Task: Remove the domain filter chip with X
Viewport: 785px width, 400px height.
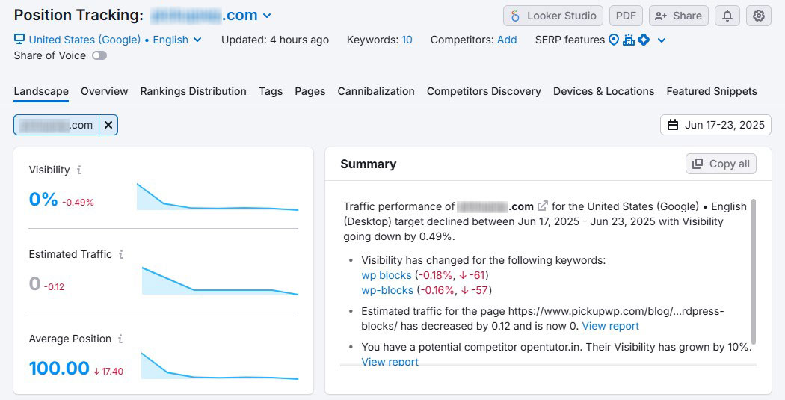Action: tap(108, 125)
